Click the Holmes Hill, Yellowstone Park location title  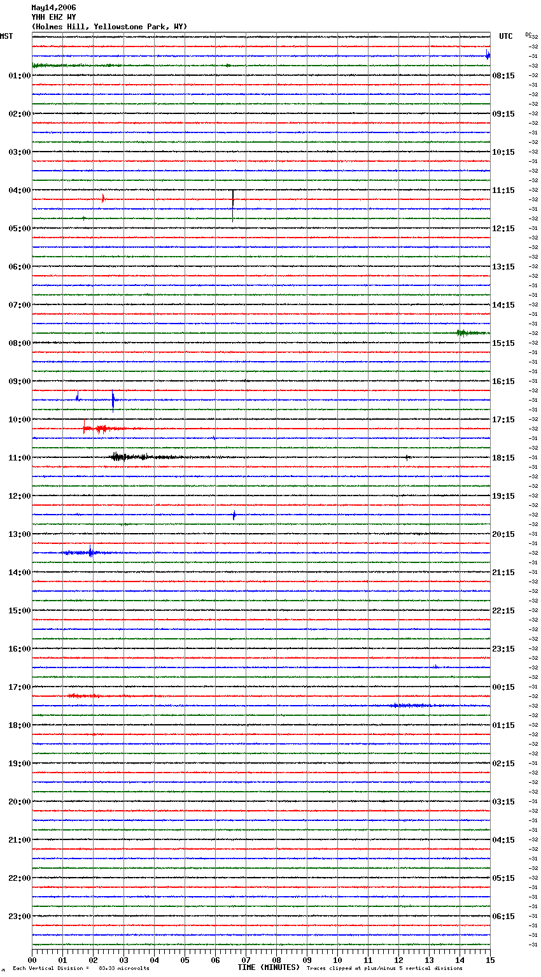click(109, 27)
